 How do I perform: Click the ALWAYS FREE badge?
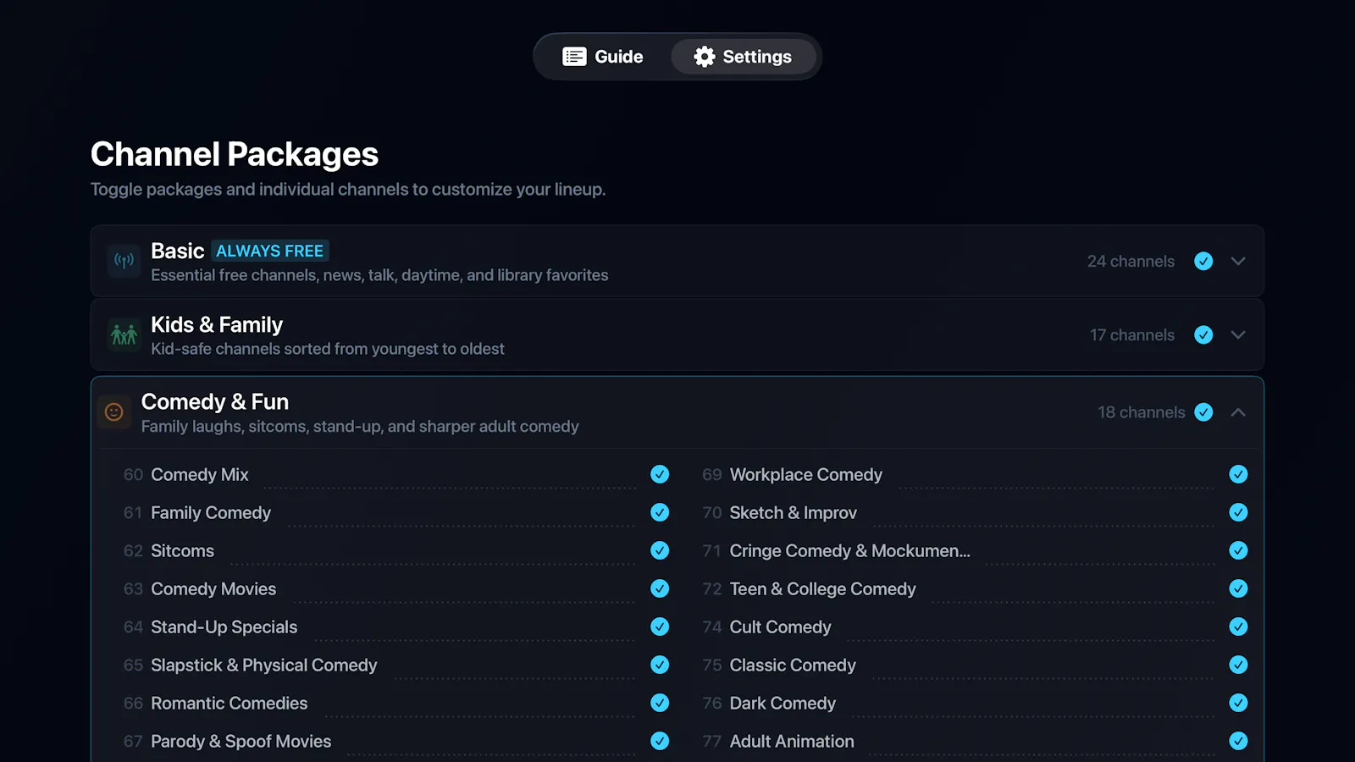pos(269,251)
